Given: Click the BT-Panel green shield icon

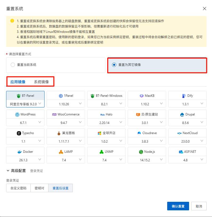Looking at the screenshot, I should point(19,96).
